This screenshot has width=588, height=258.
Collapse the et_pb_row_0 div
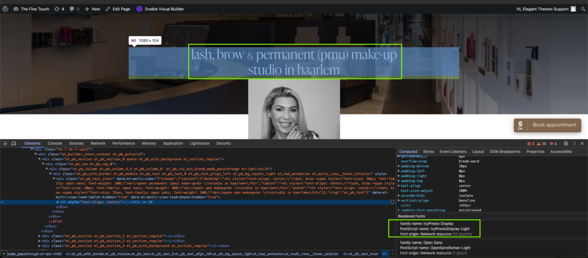click(x=42, y=164)
